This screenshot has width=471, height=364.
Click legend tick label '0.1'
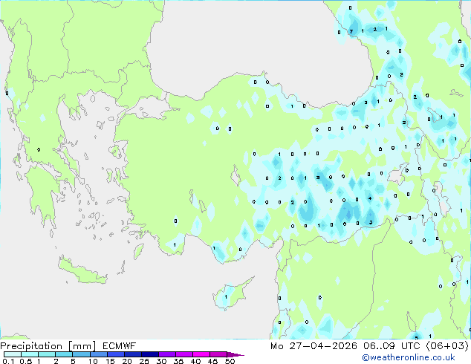pyautogui.click(x=8, y=361)
